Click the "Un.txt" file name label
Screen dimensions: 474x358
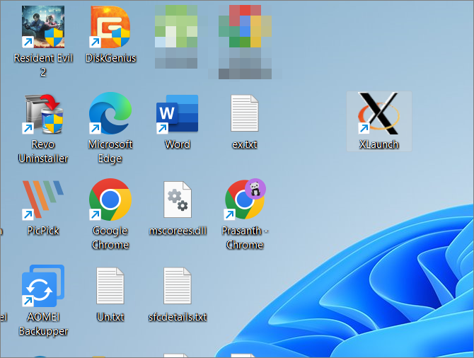click(x=110, y=317)
